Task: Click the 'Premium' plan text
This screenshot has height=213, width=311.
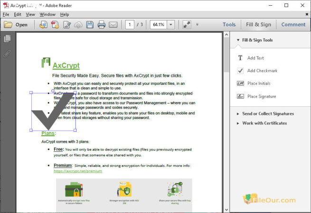Action: pyautogui.click(x=63, y=165)
